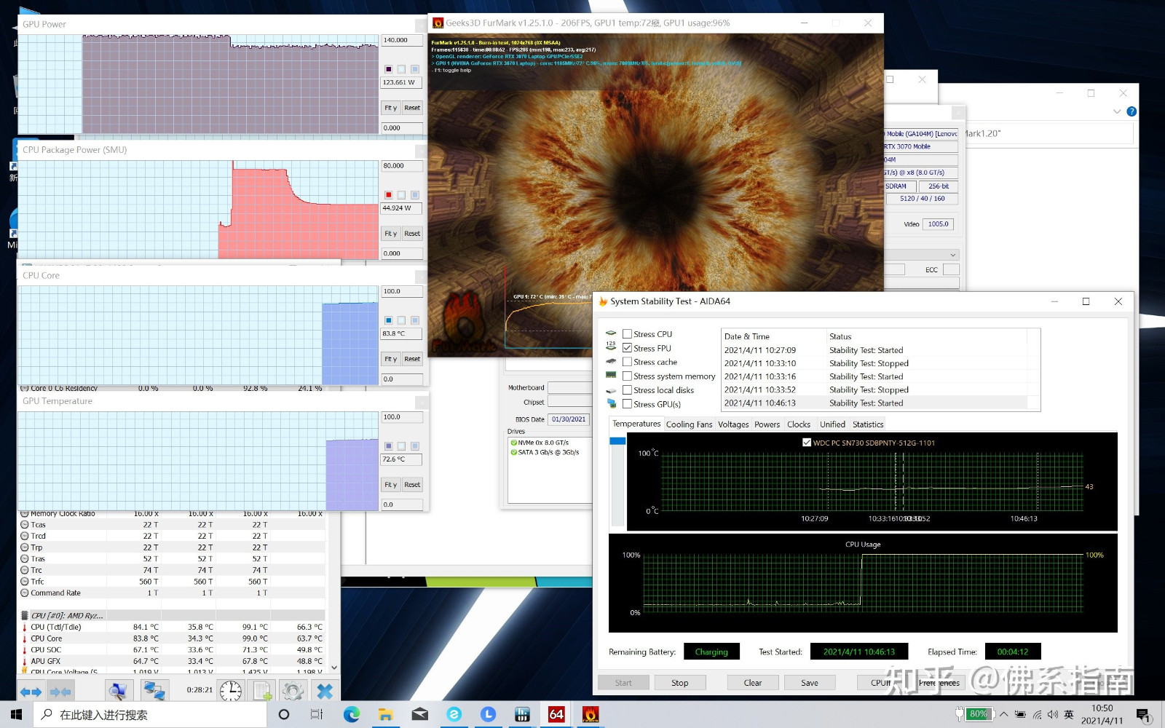The height and width of the screenshot is (728, 1165).
Task: Open Task View from taskbar
Action: pos(317,715)
